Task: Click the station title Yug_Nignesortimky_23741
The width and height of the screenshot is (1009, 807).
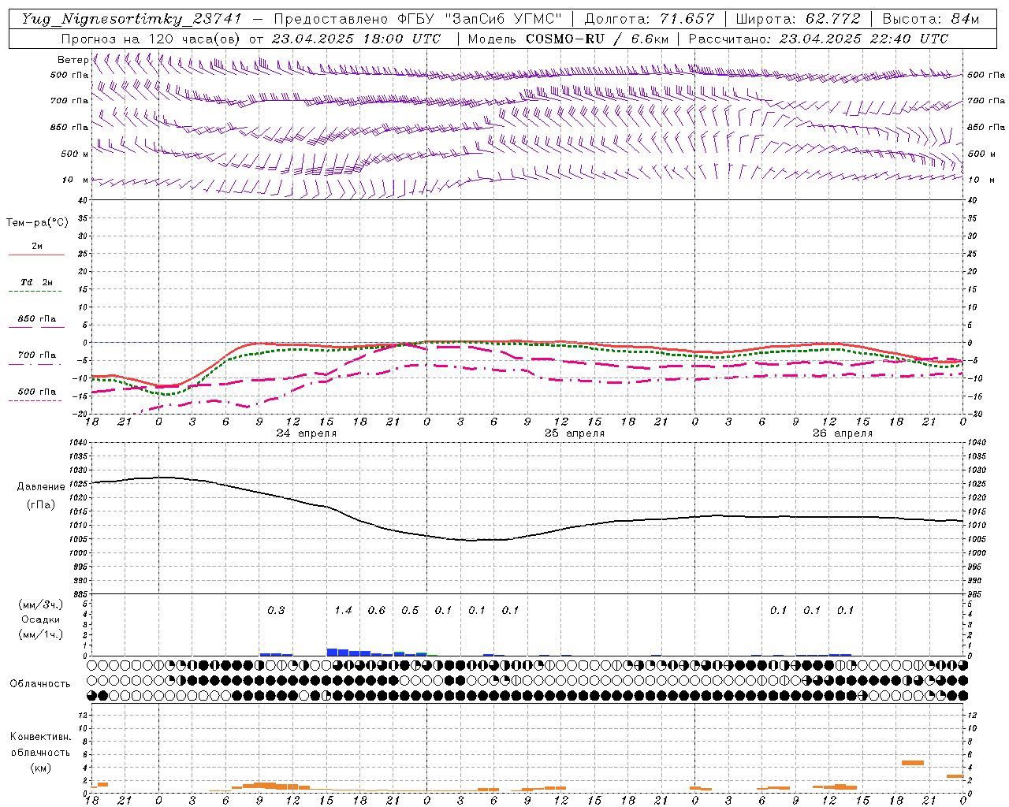Action: coord(132,19)
